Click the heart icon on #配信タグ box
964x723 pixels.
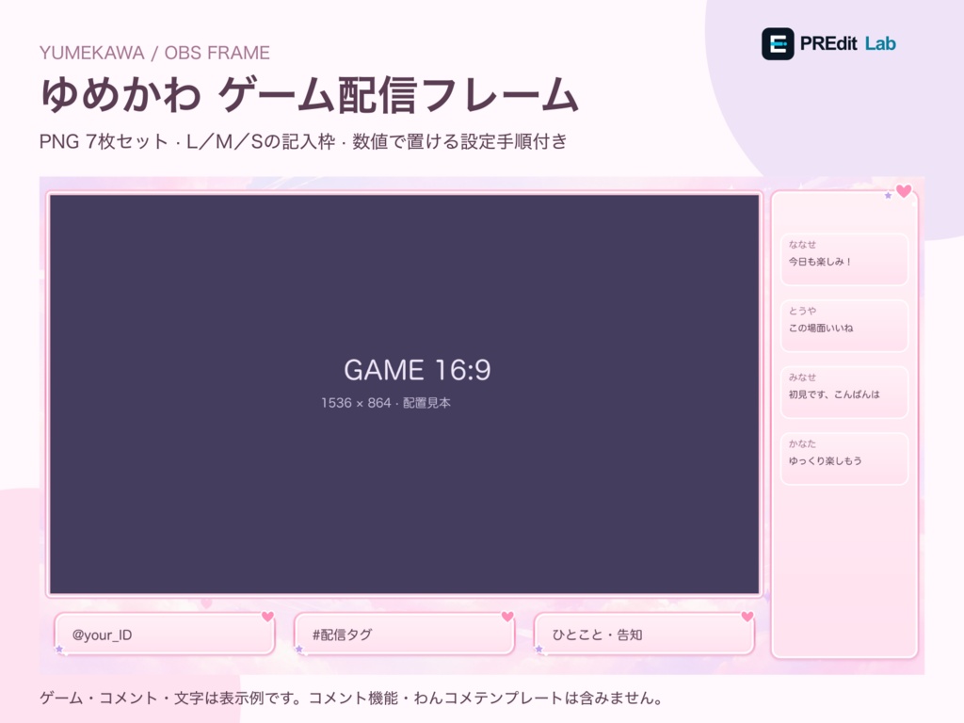[507, 616]
